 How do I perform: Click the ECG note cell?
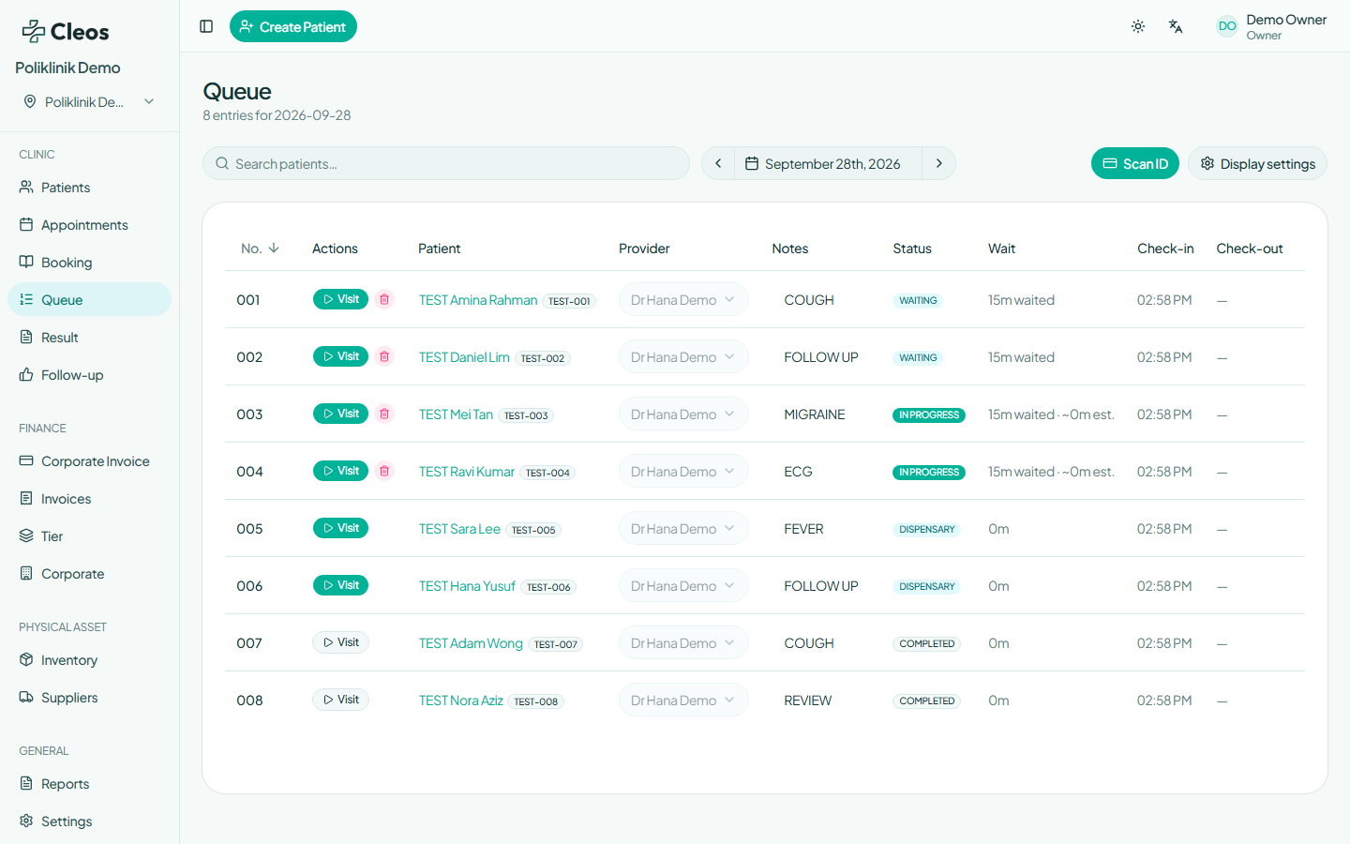[x=798, y=472]
